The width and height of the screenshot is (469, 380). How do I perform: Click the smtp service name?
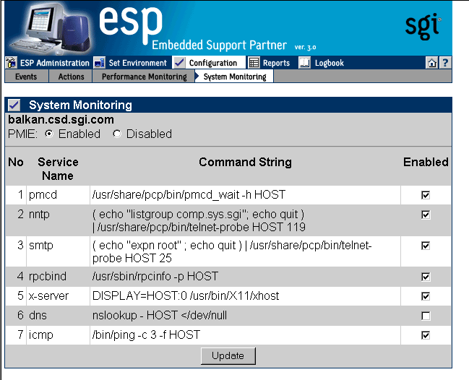tap(41, 246)
